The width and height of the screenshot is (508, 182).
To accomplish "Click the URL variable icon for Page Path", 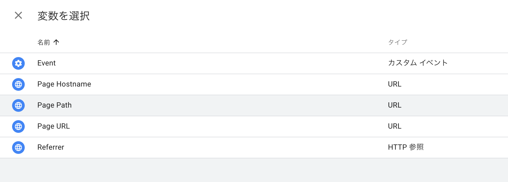I will tap(18, 105).
